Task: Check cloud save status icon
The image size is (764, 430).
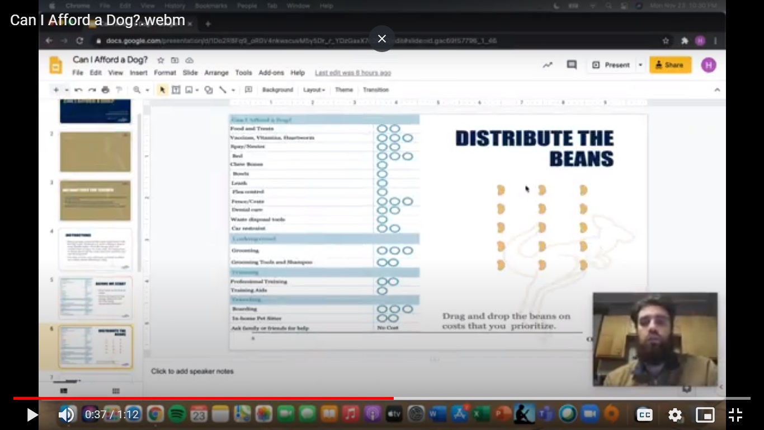Action: (189, 60)
